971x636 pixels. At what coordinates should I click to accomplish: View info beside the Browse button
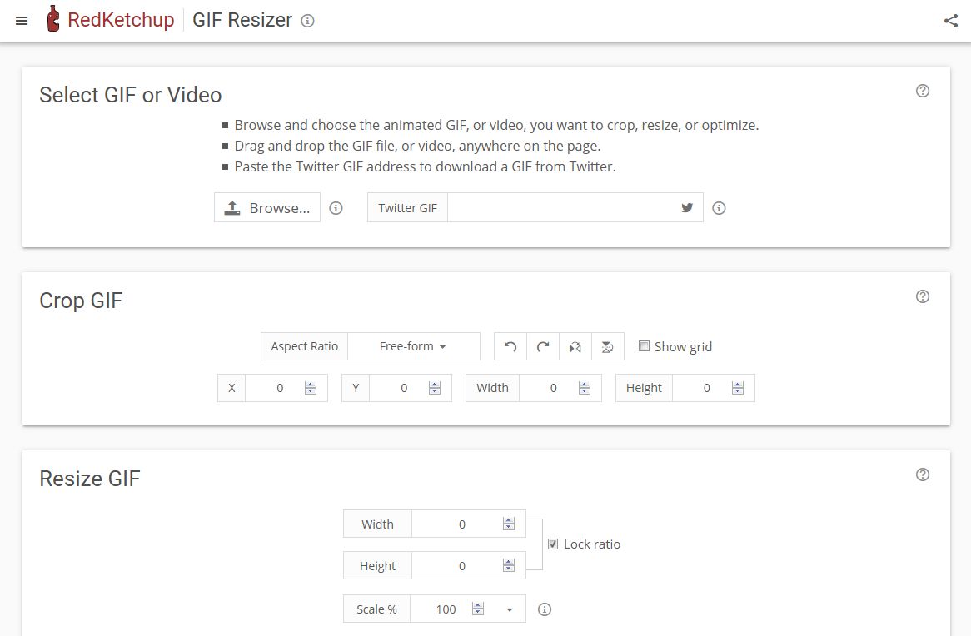(x=336, y=208)
